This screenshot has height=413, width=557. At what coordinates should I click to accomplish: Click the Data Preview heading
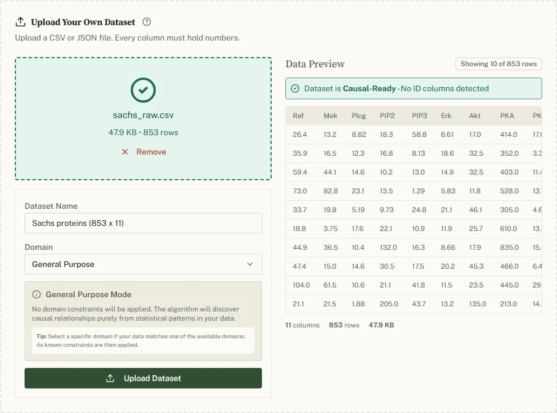[x=315, y=64]
